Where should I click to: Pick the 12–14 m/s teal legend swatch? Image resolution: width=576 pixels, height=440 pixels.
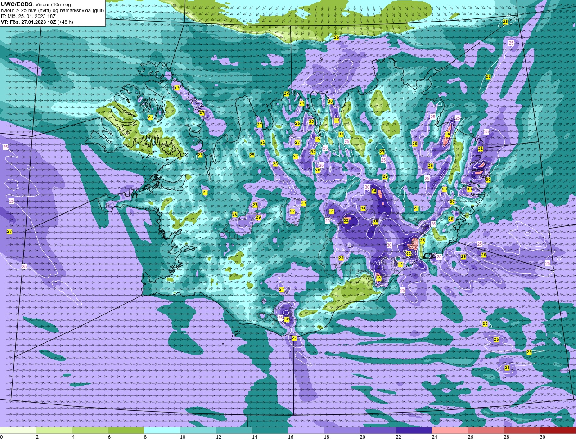234,431
